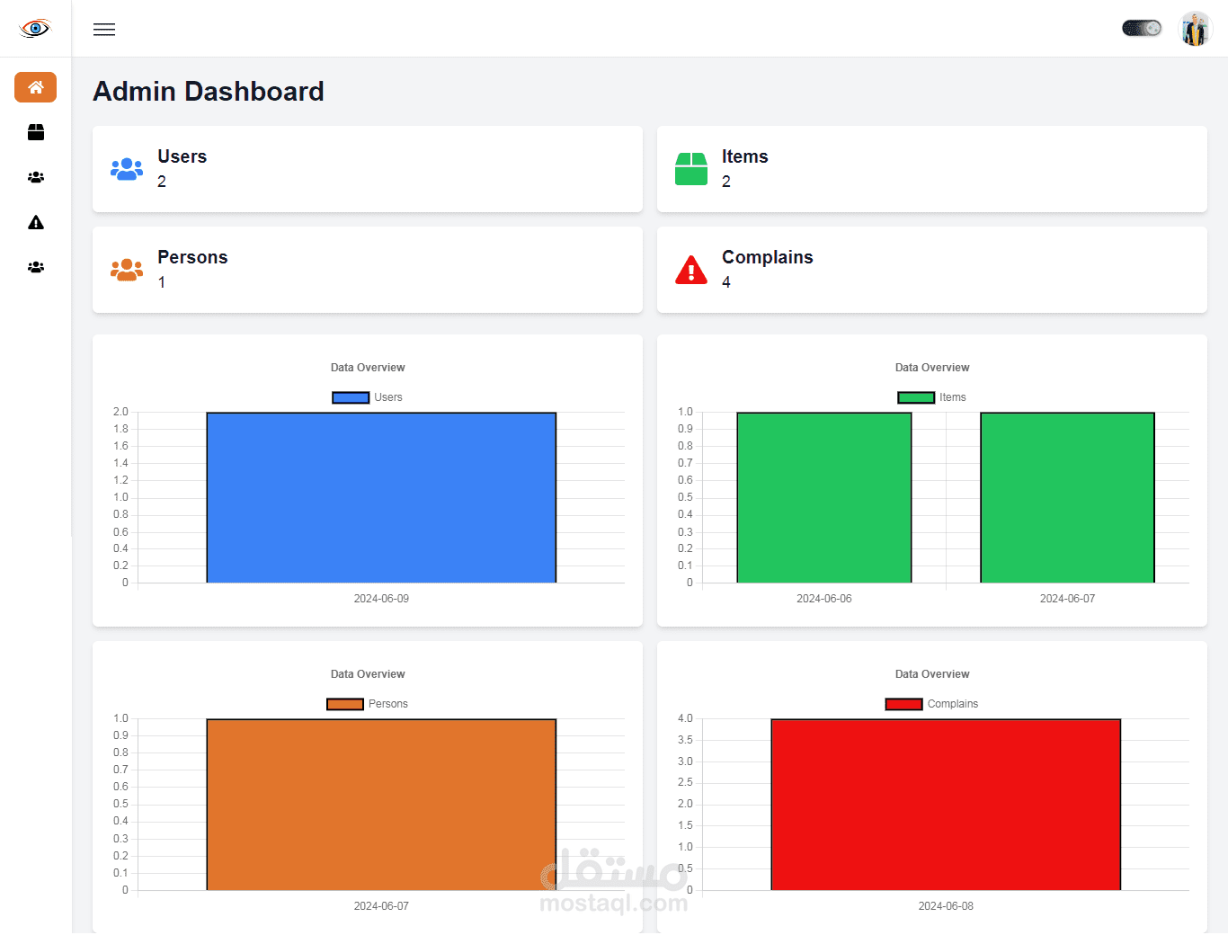The image size is (1228, 935).
Task: Click the orange Persons bar in the chart
Action: [x=381, y=805]
